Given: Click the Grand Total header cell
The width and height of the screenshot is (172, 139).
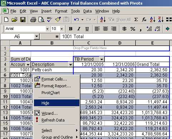Looking at the screenshot, I should coord(153,65).
